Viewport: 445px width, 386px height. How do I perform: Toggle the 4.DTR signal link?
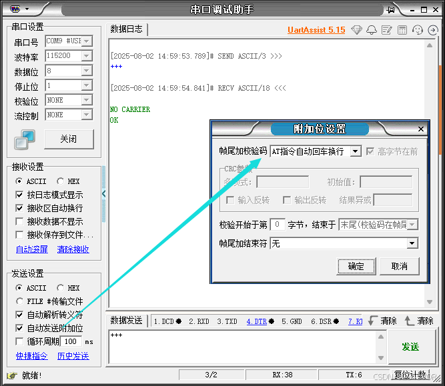point(257,321)
